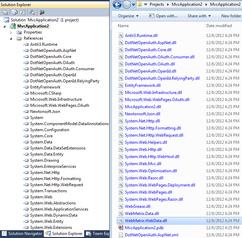242x238 pixels.
Task: Open the Share with dropdown menu
Action: click(199, 16)
